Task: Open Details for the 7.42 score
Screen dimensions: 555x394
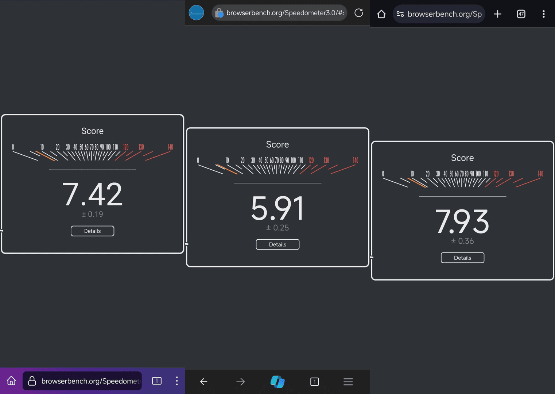Action: [x=92, y=231]
